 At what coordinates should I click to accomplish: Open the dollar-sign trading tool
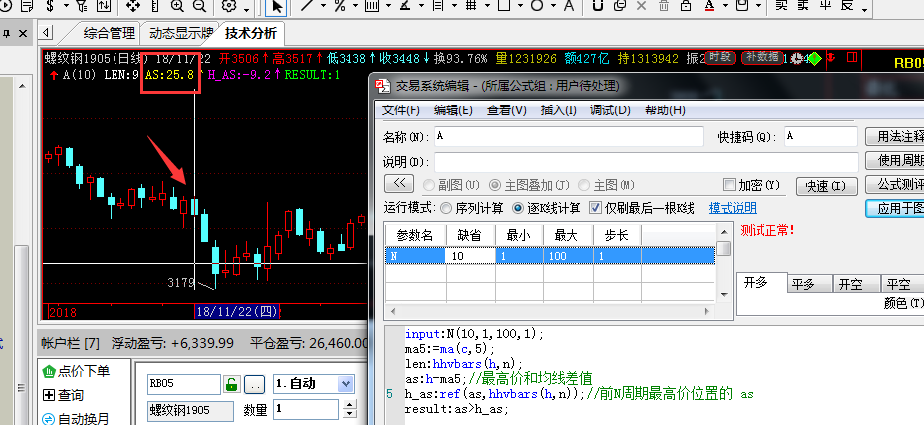pyautogui.click(x=50, y=6)
